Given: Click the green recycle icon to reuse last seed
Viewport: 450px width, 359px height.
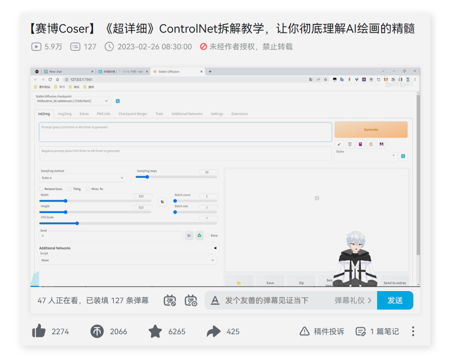Looking at the screenshot, I should [199, 235].
